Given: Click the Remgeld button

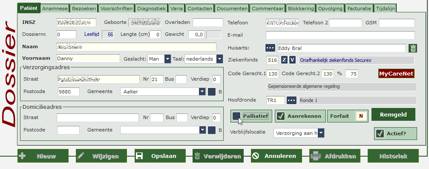Looking at the screenshot, I should [x=393, y=114].
